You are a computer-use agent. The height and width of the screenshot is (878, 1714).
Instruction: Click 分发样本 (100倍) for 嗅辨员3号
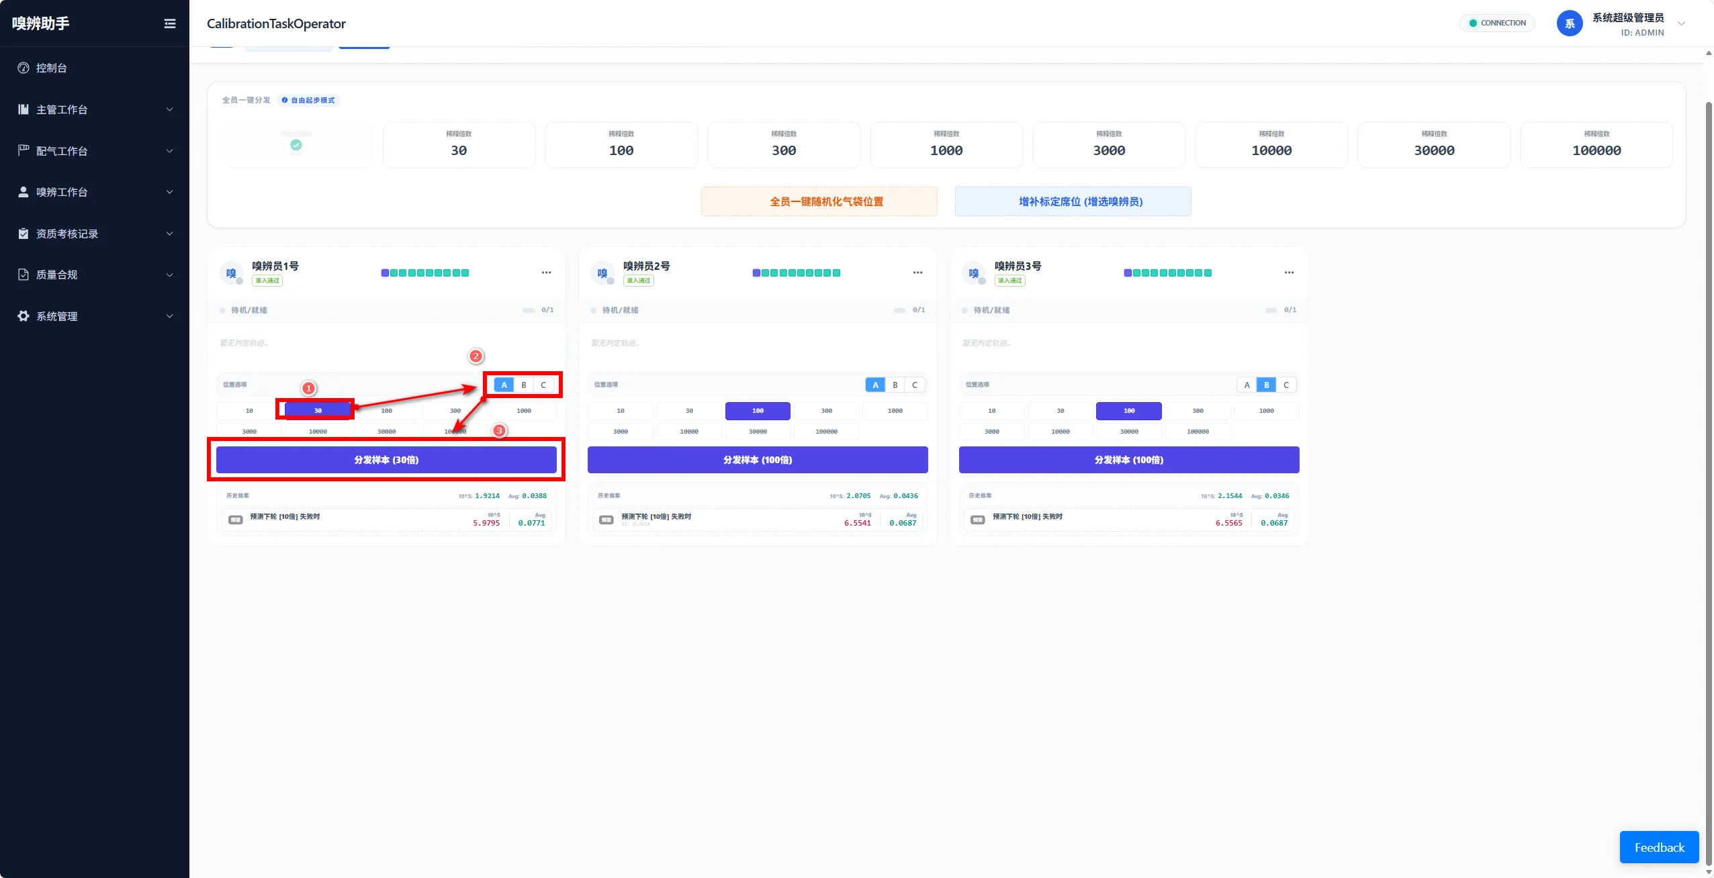pos(1129,460)
